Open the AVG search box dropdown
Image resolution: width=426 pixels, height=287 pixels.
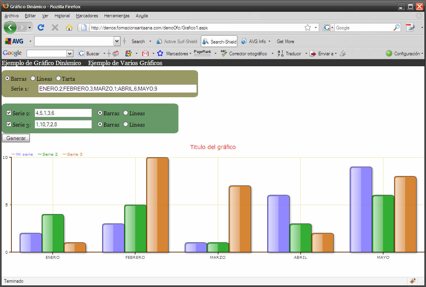tap(117, 41)
